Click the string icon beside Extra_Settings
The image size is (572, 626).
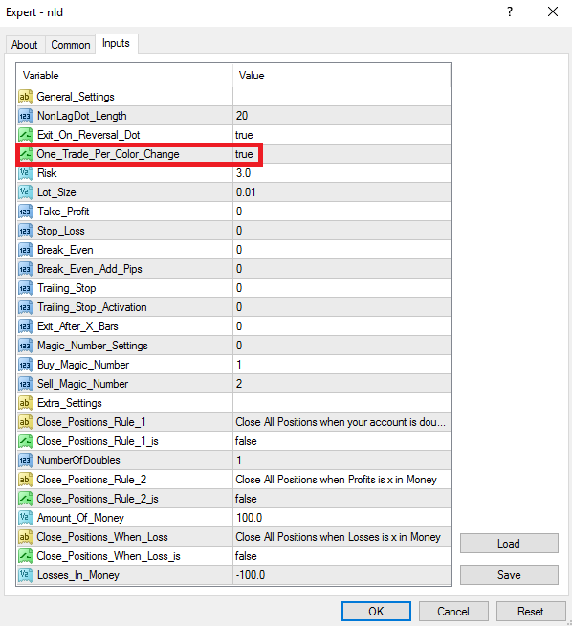click(26, 403)
